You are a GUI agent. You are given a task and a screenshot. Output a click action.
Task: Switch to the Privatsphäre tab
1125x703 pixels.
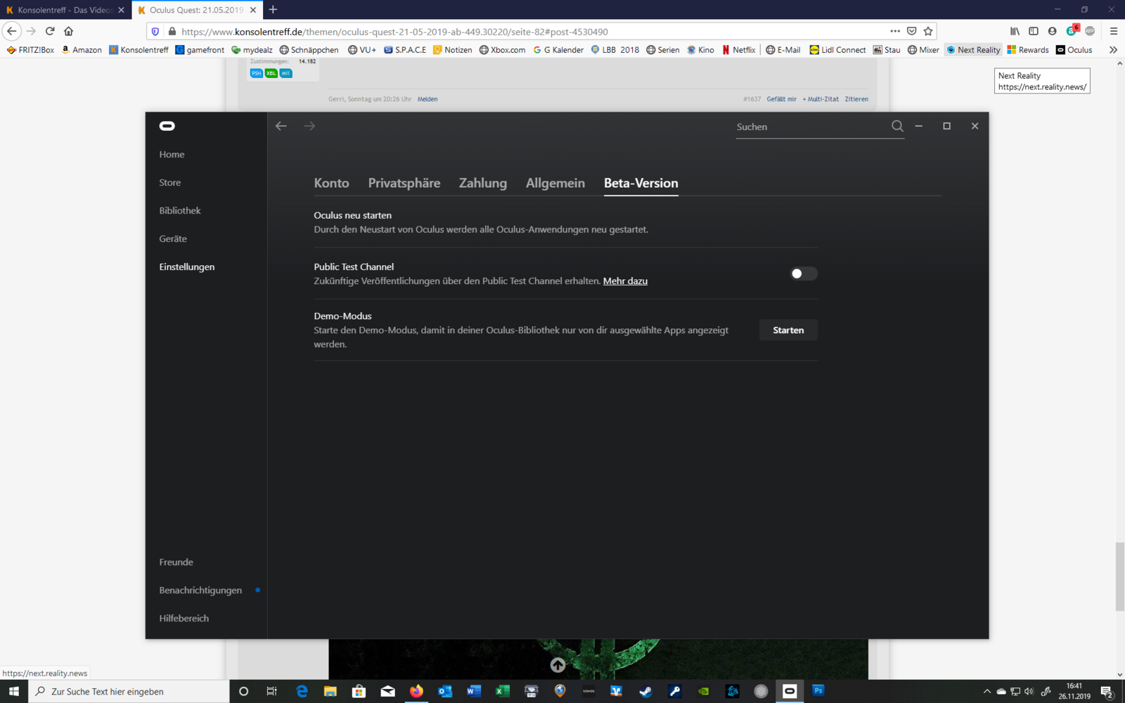404,183
